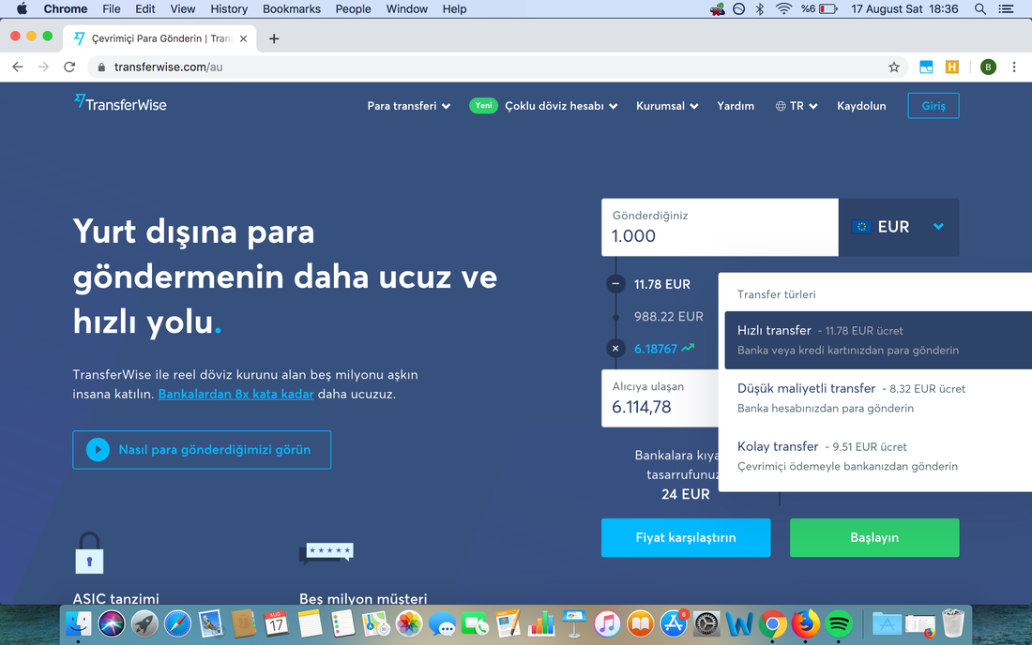Click the forward navigation arrow
This screenshot has height=645, width=1032.
[x=43, y=67]
